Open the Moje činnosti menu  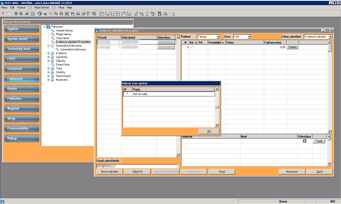[42, 7]
